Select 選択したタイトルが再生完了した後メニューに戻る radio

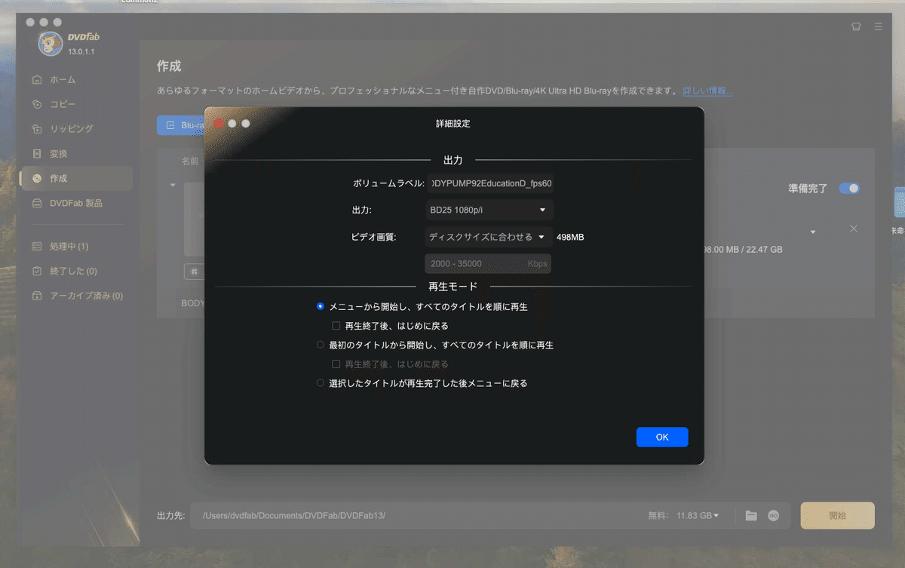[321, 383]
